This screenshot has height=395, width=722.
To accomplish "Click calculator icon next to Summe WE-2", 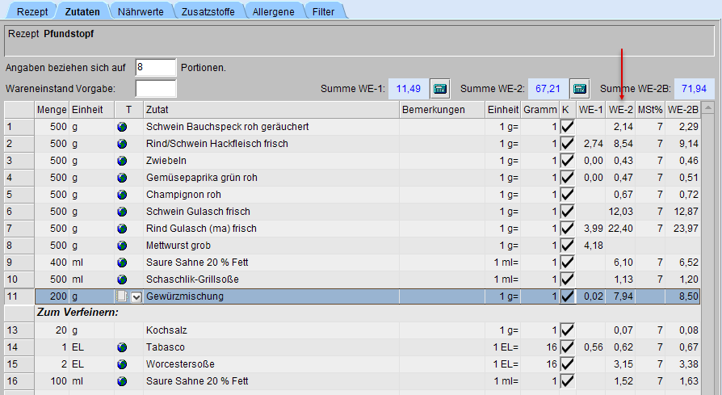I will tap(579, 88).
